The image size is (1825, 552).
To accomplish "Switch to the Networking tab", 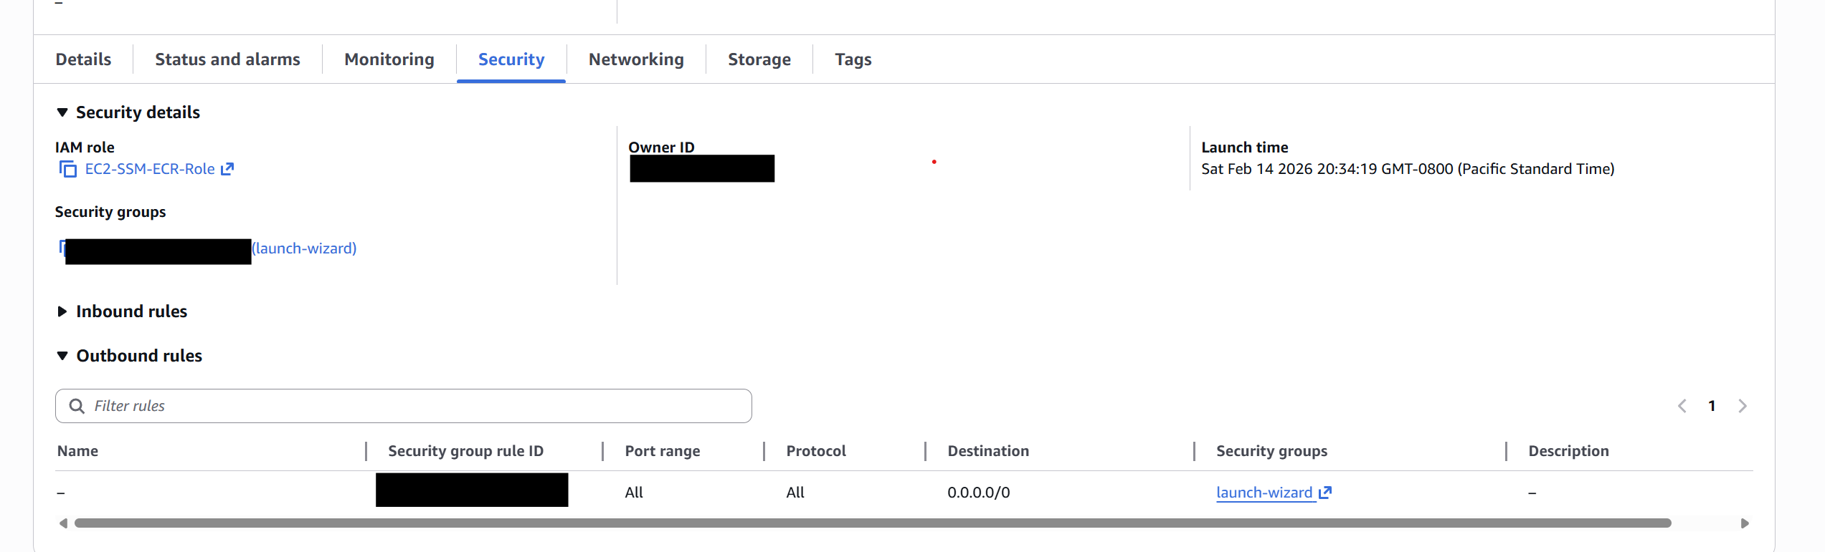I will (636, 59).
